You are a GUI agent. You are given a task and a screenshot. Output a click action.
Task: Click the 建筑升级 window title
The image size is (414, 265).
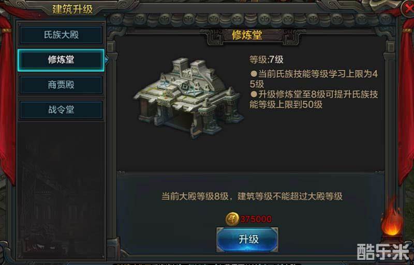click(x=72, y=9)
